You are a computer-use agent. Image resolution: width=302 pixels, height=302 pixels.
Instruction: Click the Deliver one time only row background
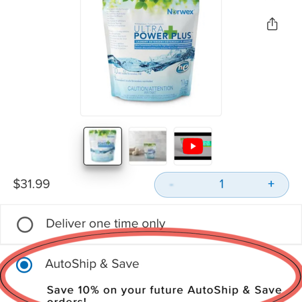tap(151, 224)
